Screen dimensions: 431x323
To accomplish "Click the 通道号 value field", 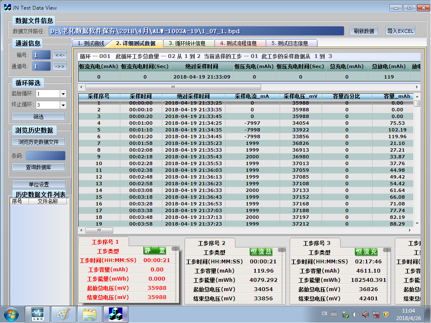I will coord(41,66).
